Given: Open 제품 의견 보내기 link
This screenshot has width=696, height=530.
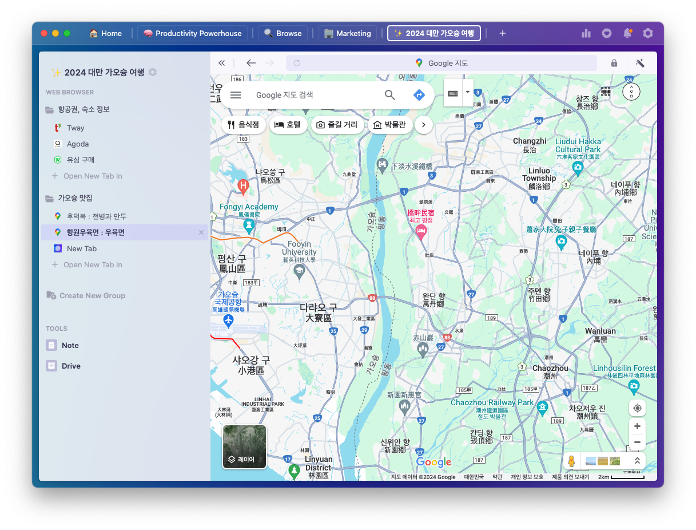Looking at the screenshot, I should point(570,477).
